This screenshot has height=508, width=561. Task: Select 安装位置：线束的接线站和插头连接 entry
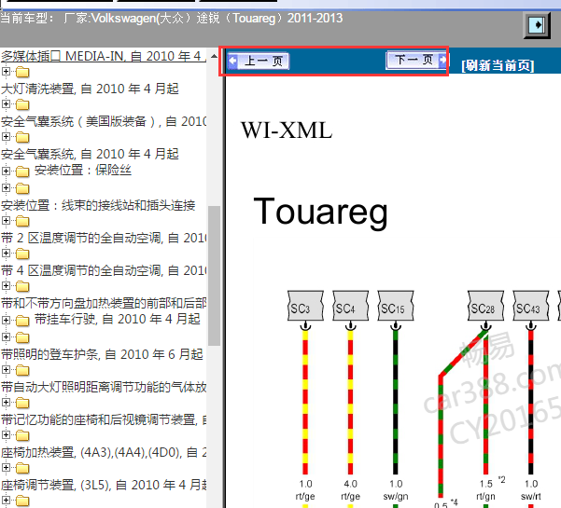click(98, 205)
